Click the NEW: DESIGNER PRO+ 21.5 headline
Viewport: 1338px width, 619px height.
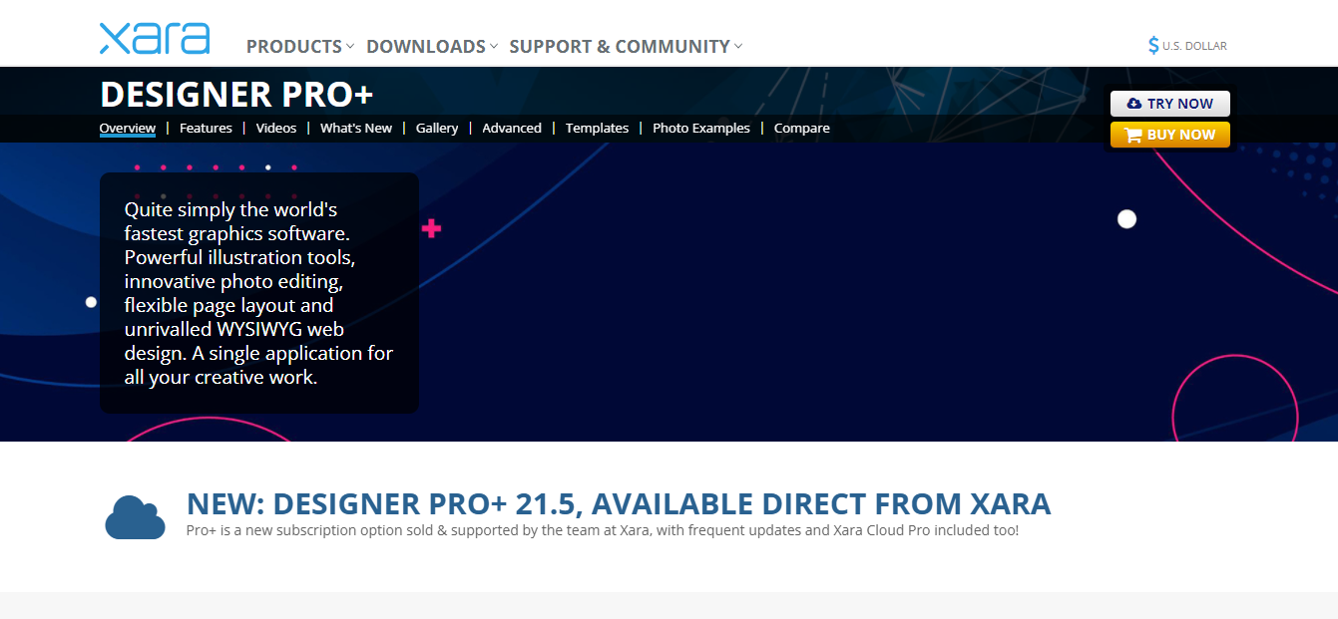click(x=619, y=503)
